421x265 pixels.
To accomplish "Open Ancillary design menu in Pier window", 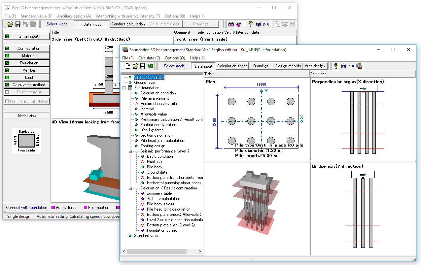I will coord(74,16).
